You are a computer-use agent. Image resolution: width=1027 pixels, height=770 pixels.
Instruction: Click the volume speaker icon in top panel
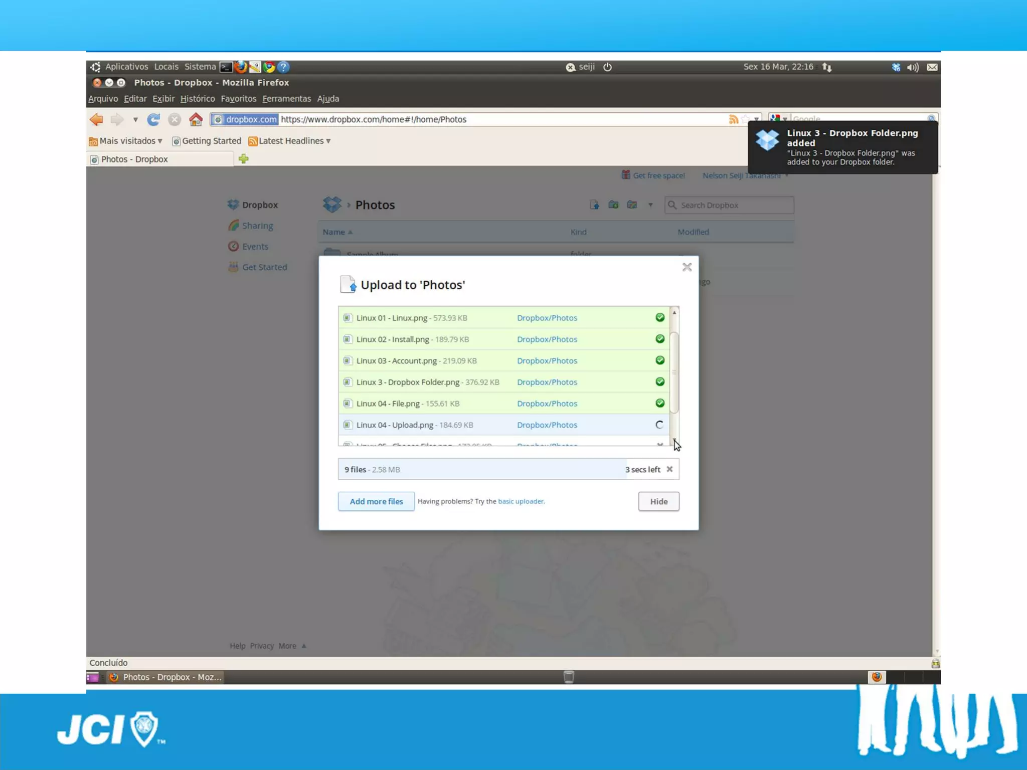coord(913,67)
